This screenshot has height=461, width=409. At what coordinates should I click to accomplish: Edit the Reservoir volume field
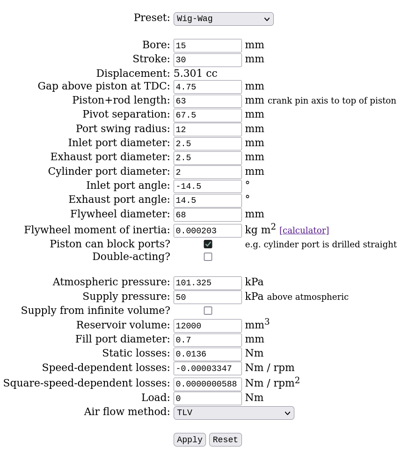[207, 326]
